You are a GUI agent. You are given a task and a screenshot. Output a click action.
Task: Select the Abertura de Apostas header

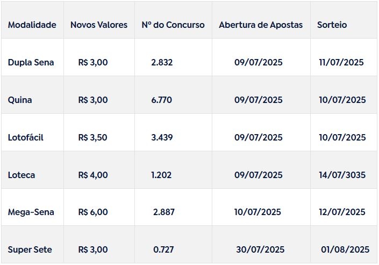click(x=261, y=25)
